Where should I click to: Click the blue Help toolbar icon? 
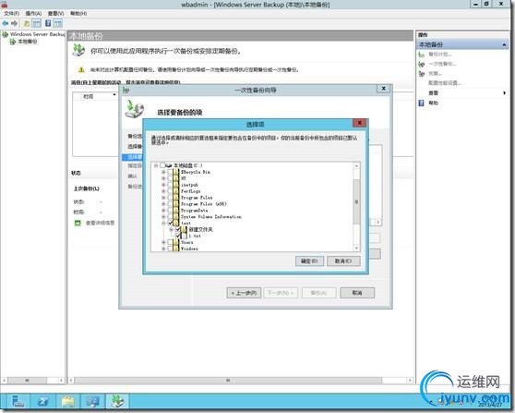pyautogui.click(x=48, y=23)
